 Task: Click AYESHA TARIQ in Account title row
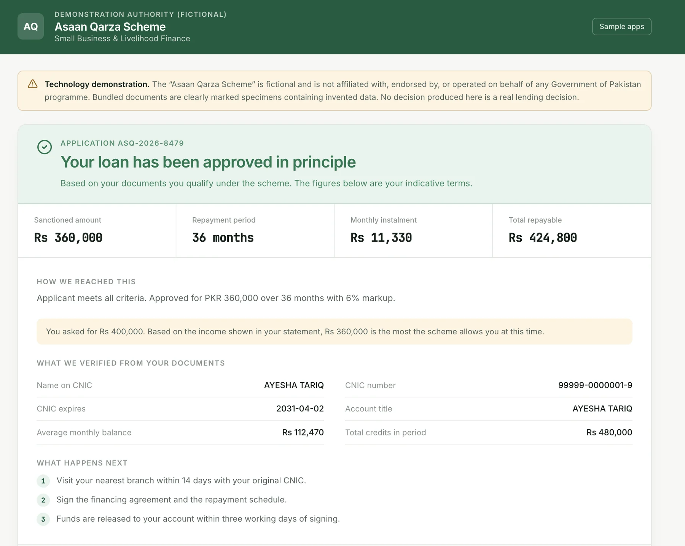(x=602, y=409)
